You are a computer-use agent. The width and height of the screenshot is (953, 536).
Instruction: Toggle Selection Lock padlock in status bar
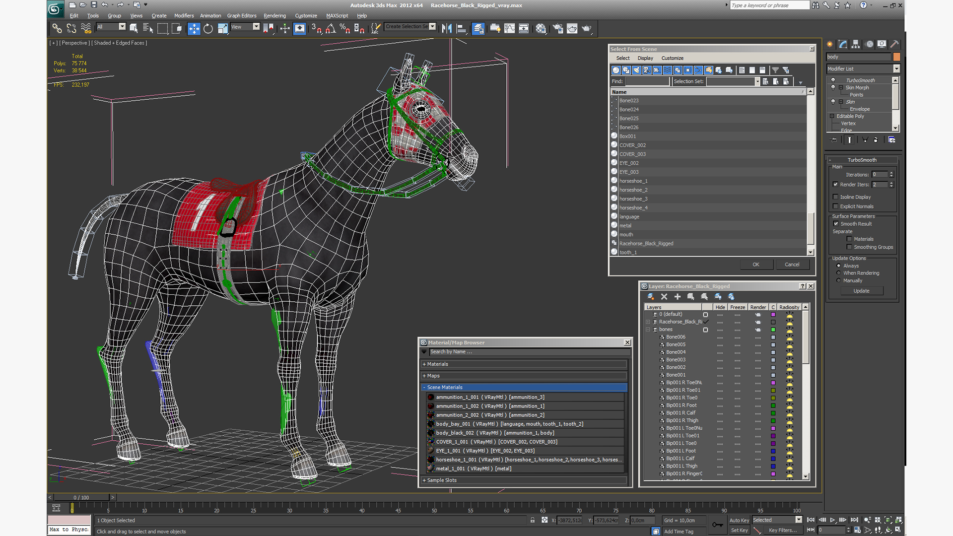pyautogui.click(x=532, y=520)
